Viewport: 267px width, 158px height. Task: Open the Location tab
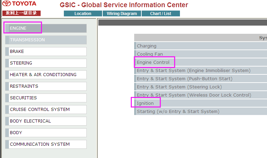coord(83,14)
